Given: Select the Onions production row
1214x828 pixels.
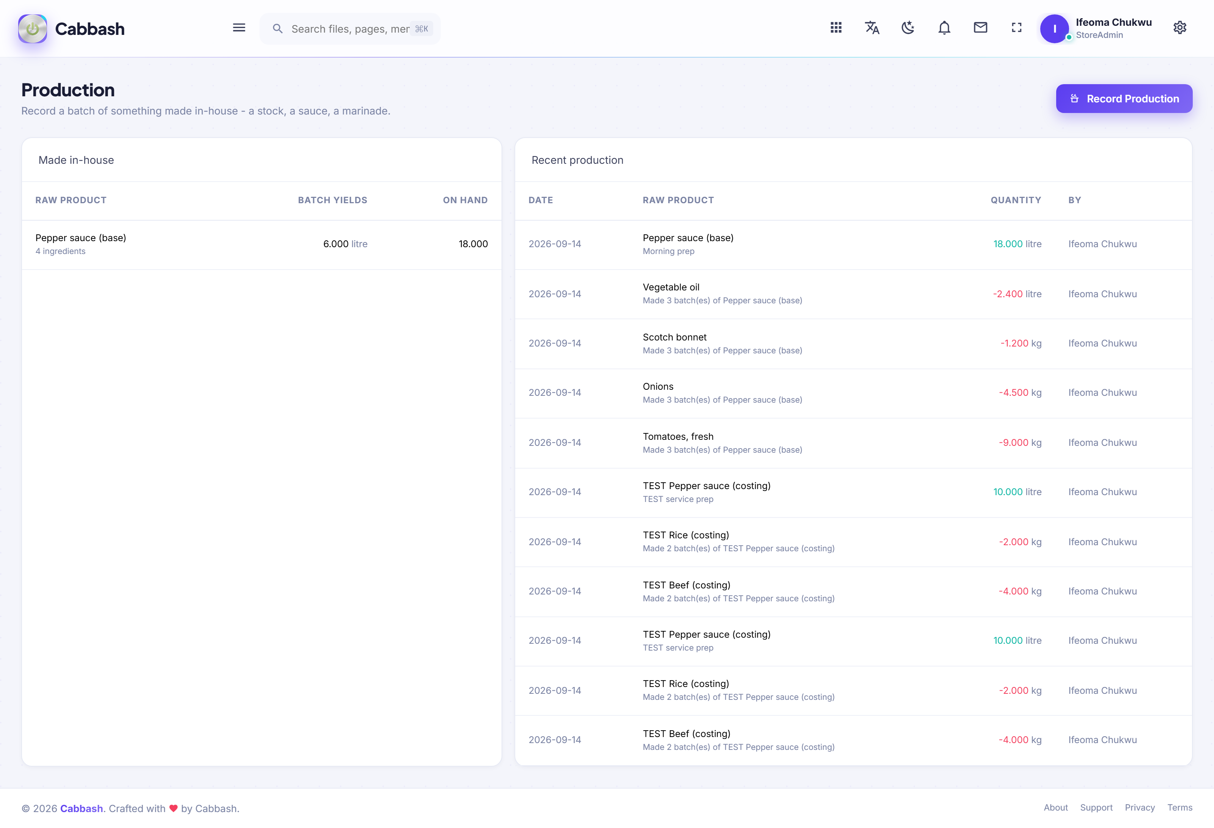Looking at the screenshot, I should point(853,393).
